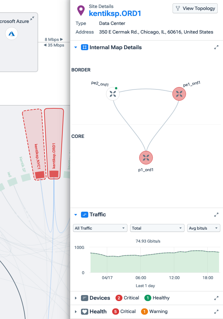Image resolution: width=223 pixels, height=319 pixels.
Task: Open the Total dropdown
Action: [157, 228]
